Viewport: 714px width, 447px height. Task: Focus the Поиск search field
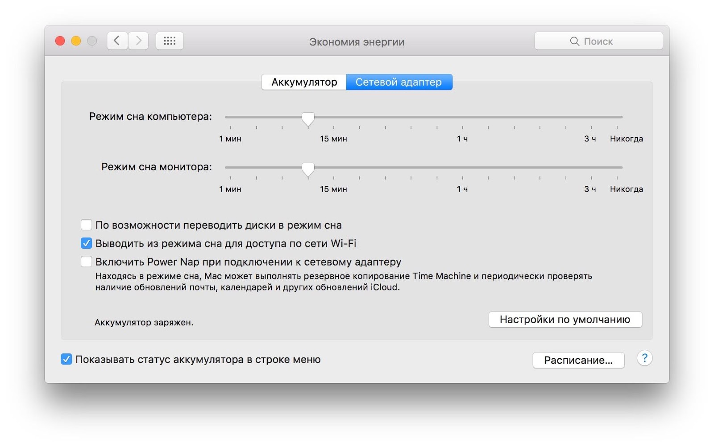point(598,41)
